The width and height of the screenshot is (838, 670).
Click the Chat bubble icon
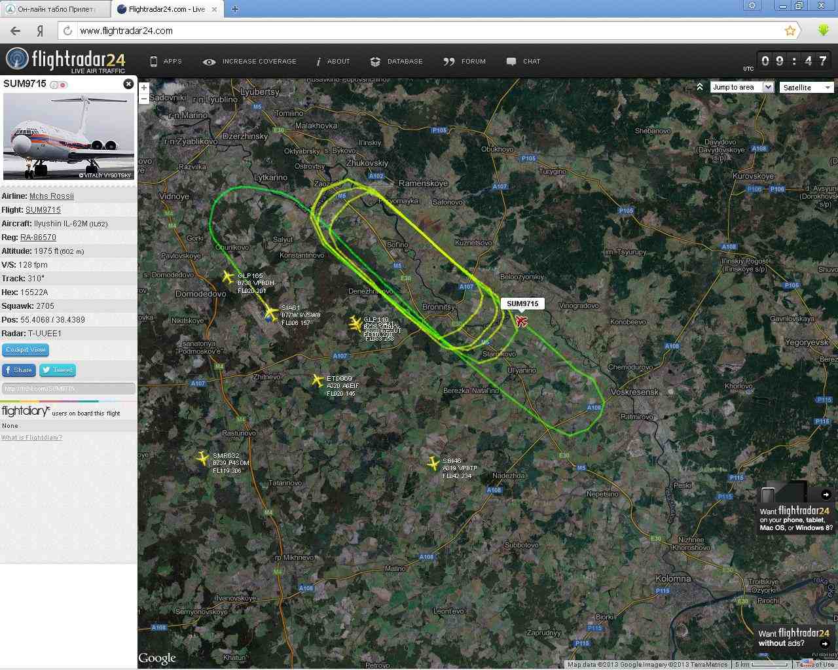tap(511, 62)
